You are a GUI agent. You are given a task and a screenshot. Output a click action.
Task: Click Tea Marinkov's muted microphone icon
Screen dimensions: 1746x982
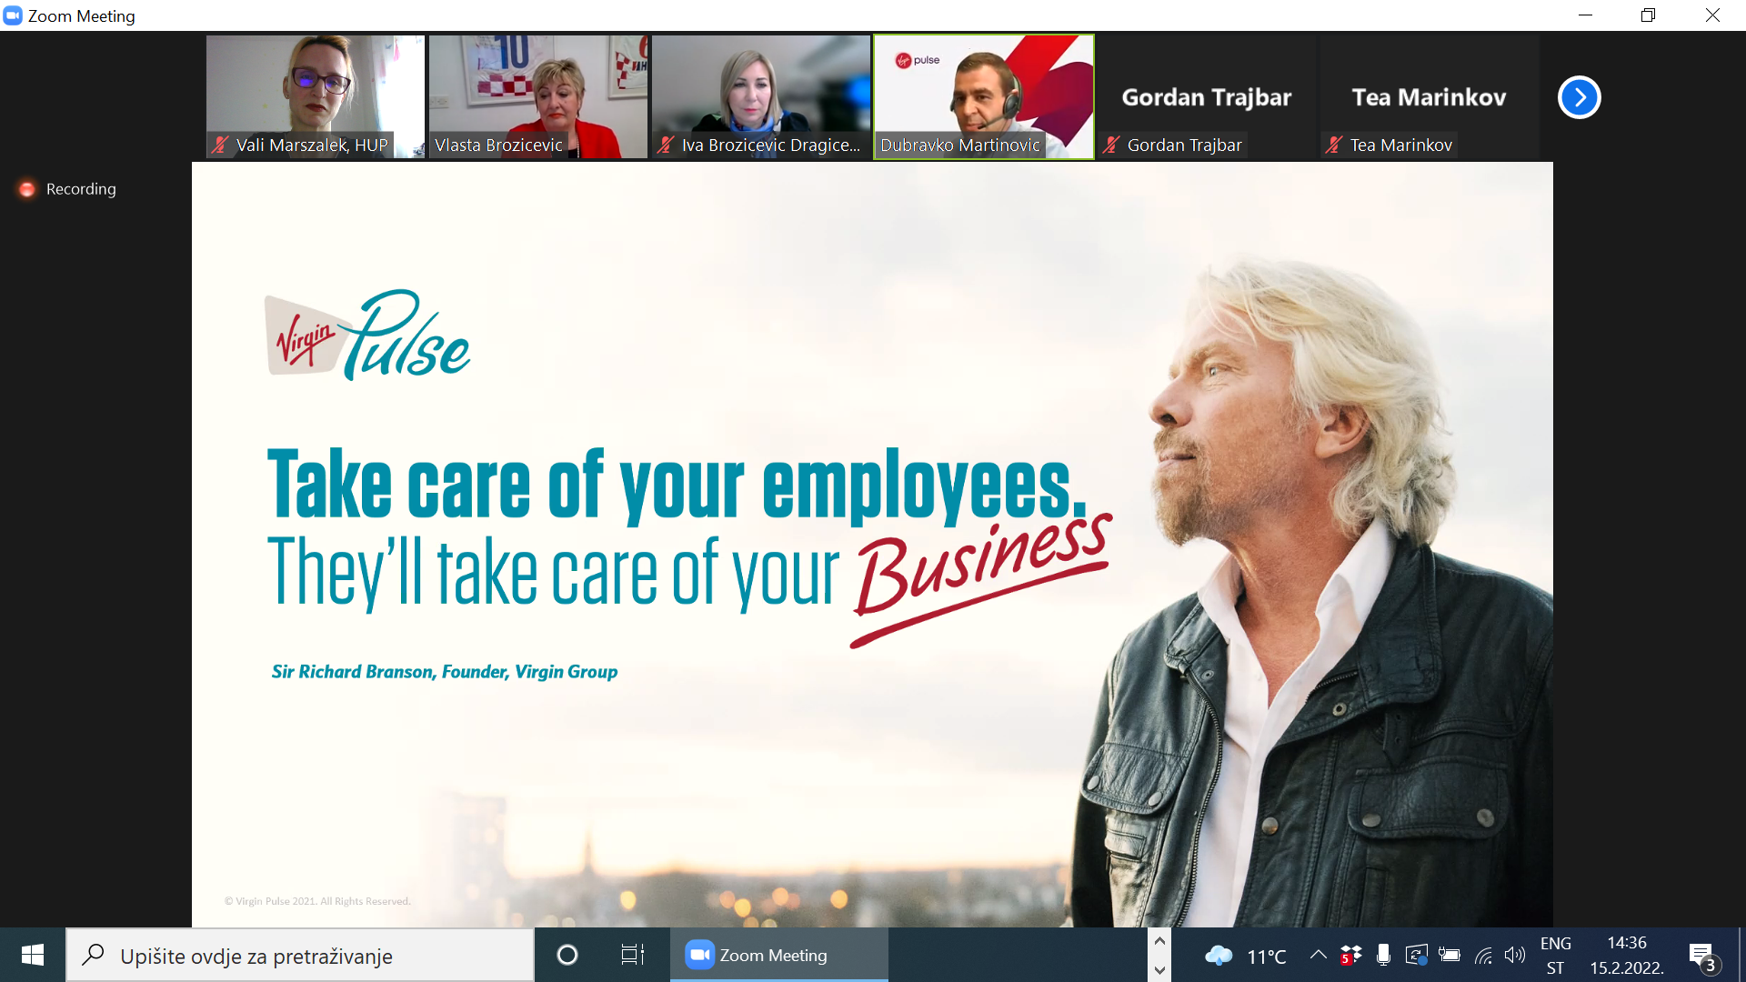pyautogui.click(x=1334, y=145)
